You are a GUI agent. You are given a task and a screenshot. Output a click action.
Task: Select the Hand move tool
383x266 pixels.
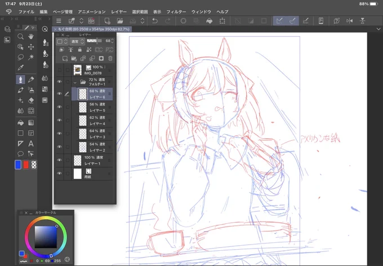pos(31,37)
